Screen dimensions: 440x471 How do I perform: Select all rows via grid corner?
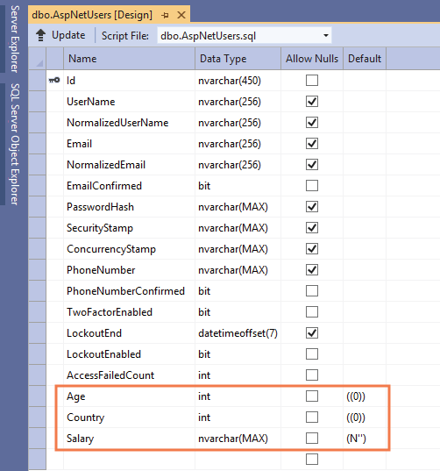click(37, 58)
